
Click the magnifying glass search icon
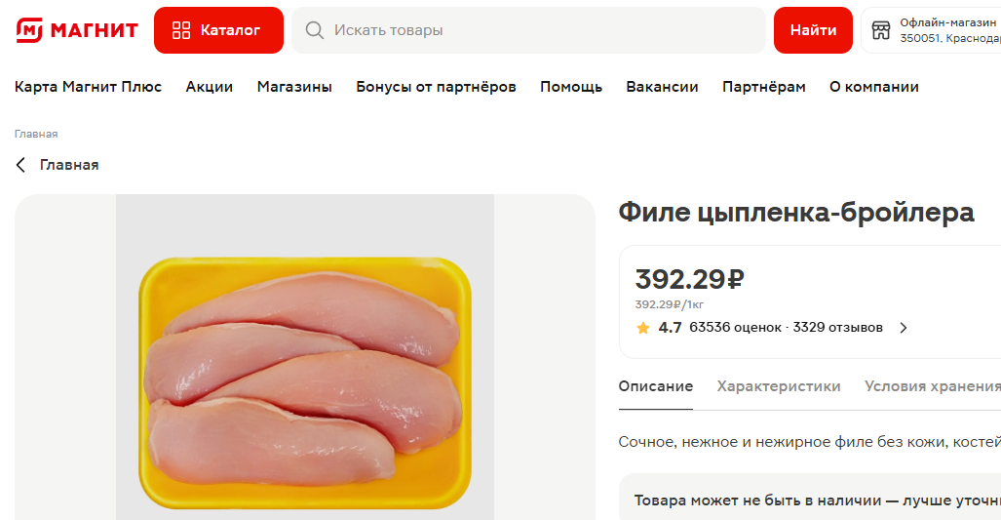(x=314, y=30)
